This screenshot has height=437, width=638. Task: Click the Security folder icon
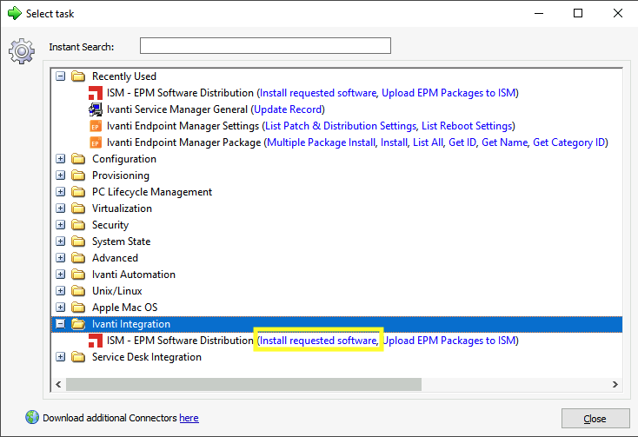pos(78,225)
